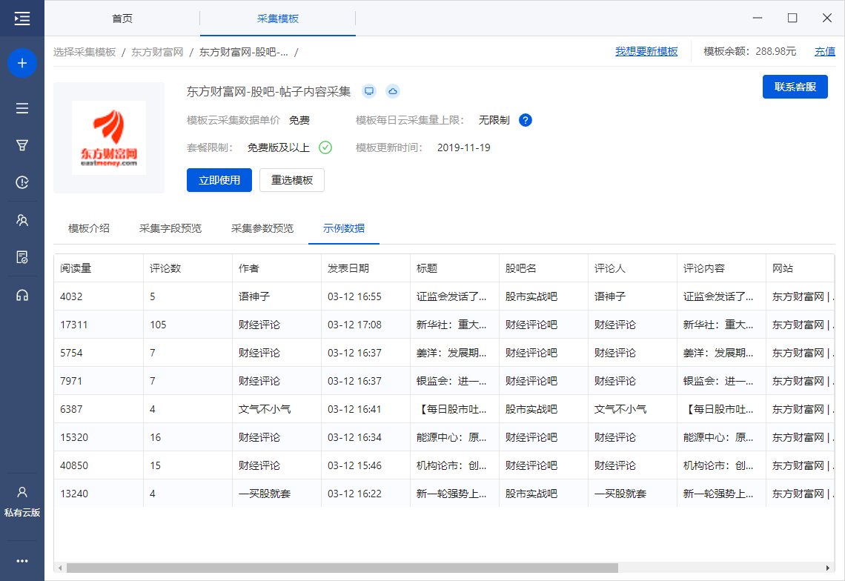The height and width of the screenshot is (581, 845).
Task: Open the 我想要新模板 link
Action: [646, 52]
